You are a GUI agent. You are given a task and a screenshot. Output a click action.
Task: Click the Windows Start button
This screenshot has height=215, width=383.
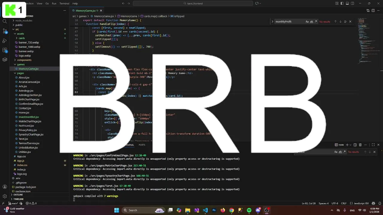click(117, 210)
